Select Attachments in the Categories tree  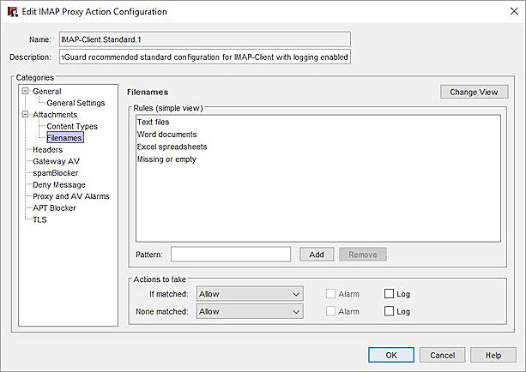(x=55, y=115)
